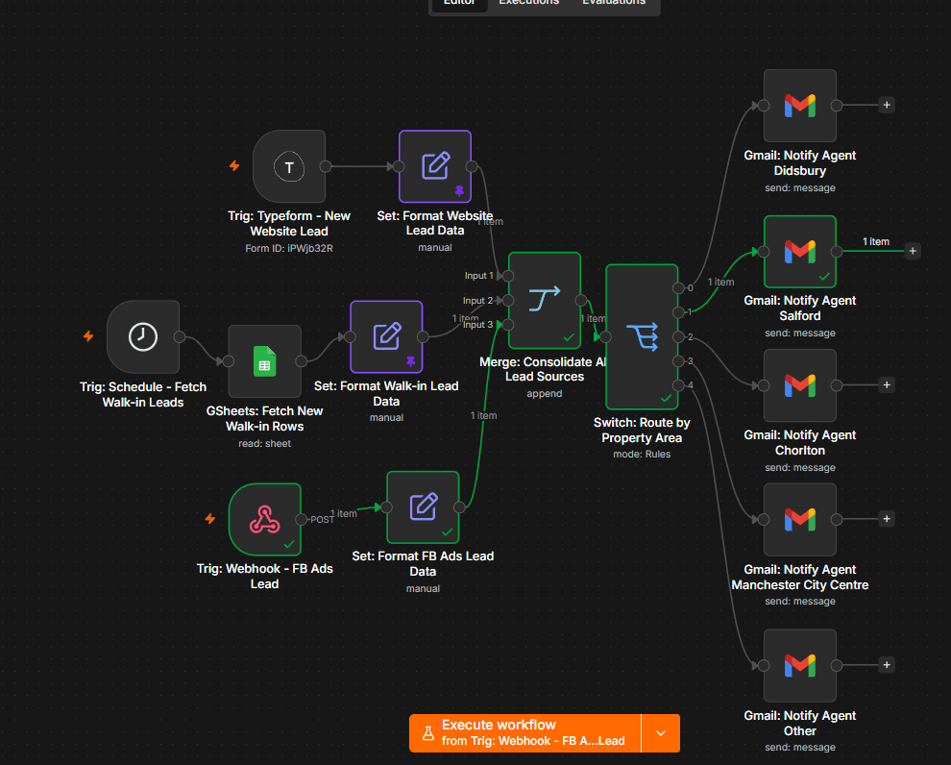This screenshot has width=951, height=765.
Task: Click the lightning trigger icon beside Webhook node
Action: tap(209, 518)
